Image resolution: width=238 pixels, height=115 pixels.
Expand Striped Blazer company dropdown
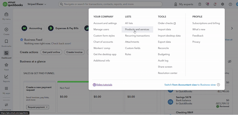(x=37, y=4)
